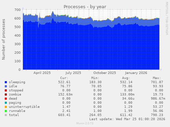170x127 pixels.
Task: Click the 'Max:' column header
Action: point(157,78)
